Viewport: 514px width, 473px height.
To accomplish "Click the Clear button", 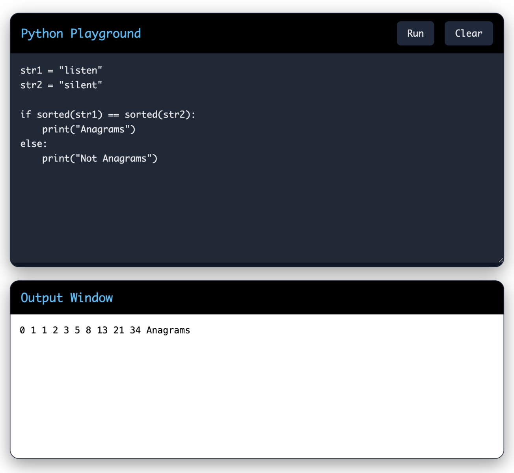I will coord(469,34).
